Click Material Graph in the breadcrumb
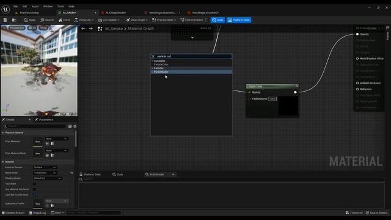This screenshot has width=391, height=220. (141, 29)
